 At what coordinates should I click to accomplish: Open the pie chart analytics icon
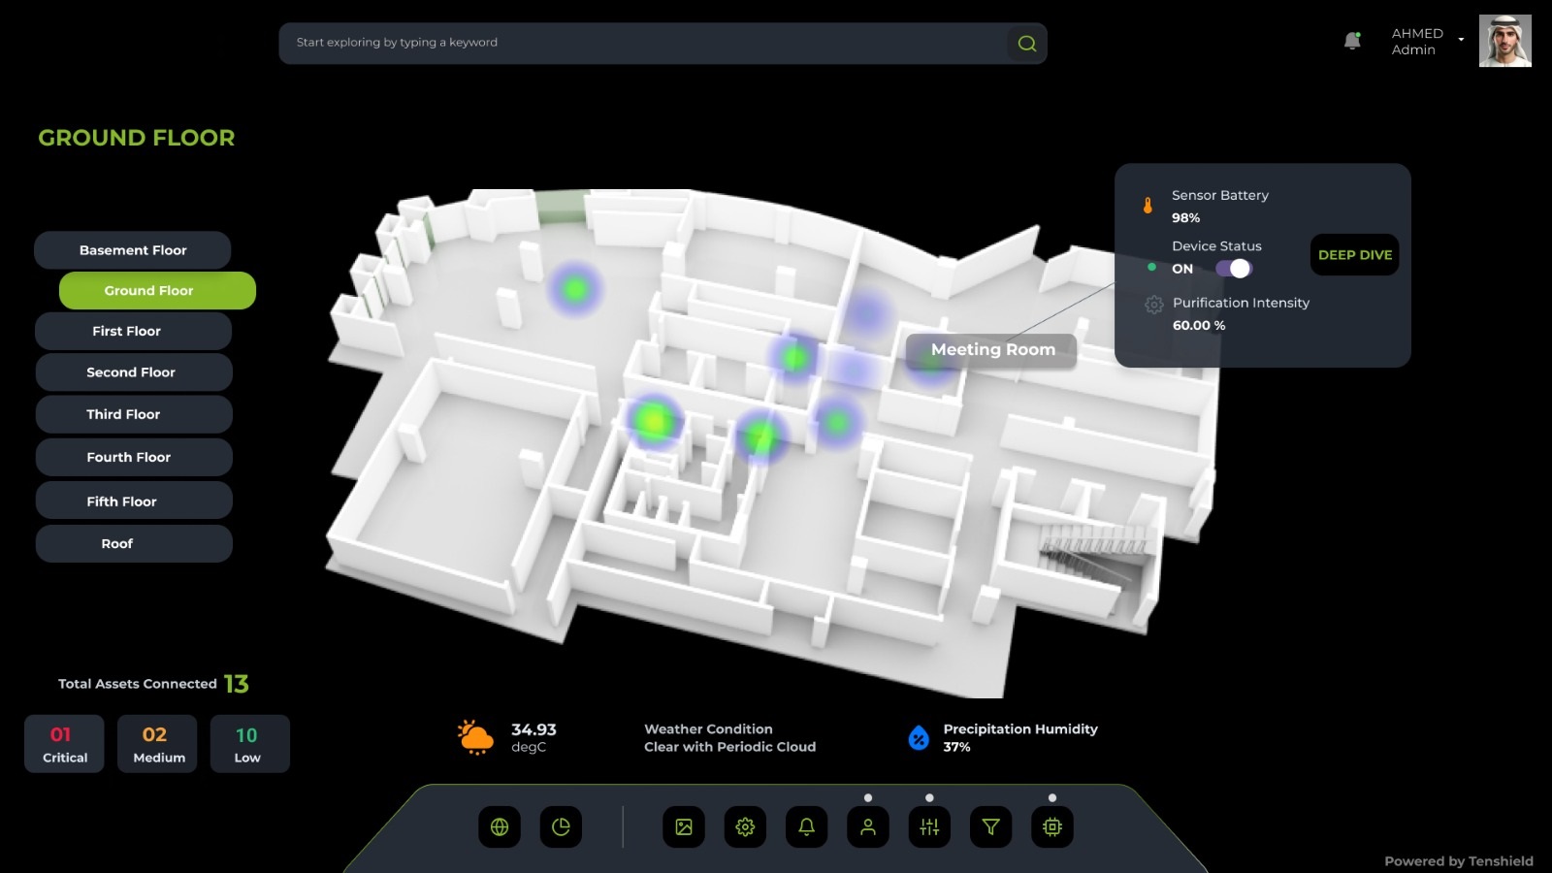tap(561, 827)
